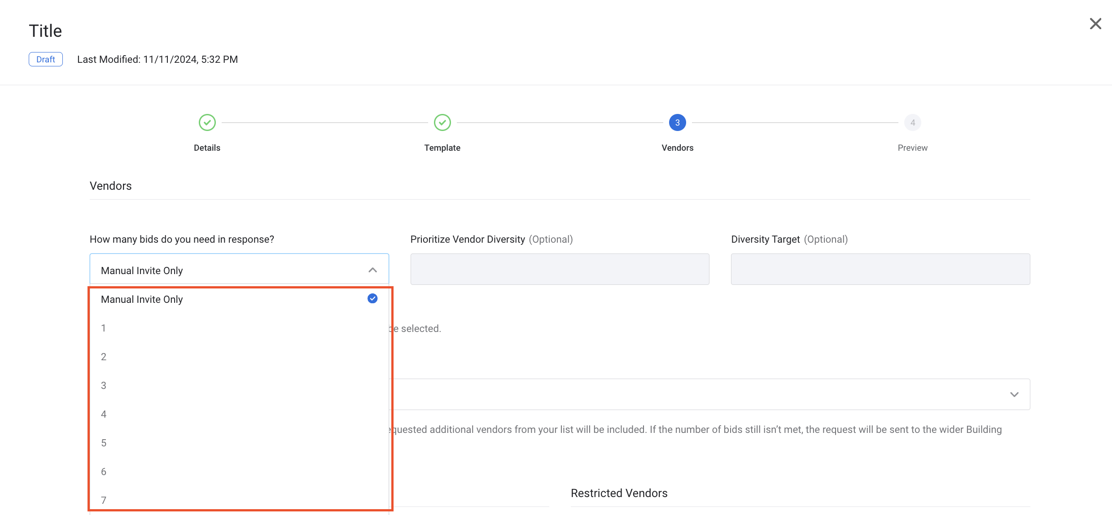Image resolution: width=1112 pixels, height=515 pixels.
Task: Pick 4 bids option
Action: pyautogui.click(x=104, y=414)
